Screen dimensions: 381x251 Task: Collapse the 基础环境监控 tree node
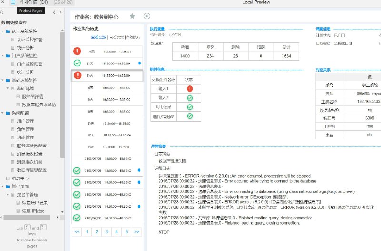(2, 80)
